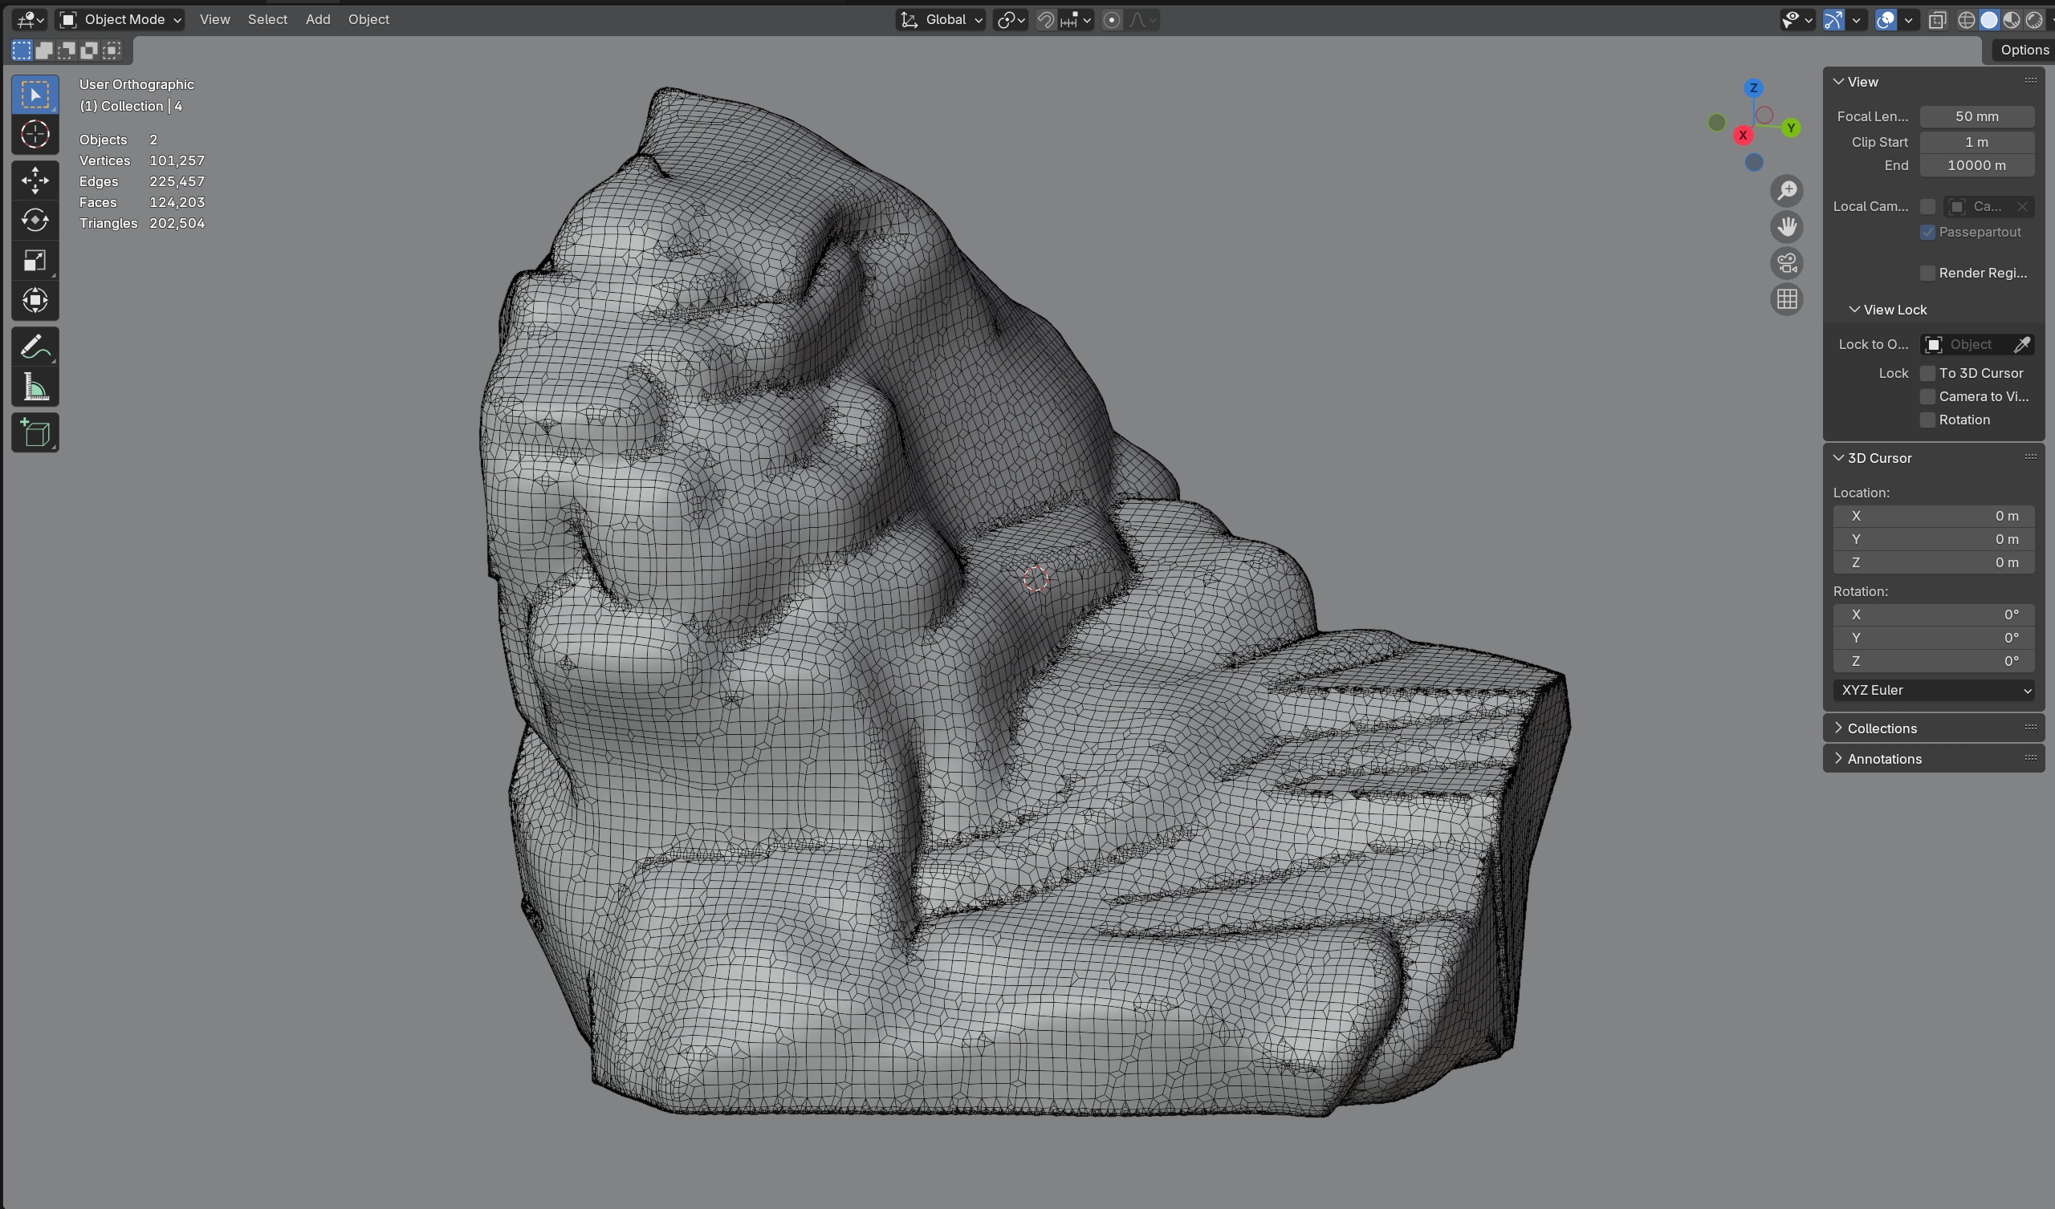Enable Render Region checkbox
The height and width of the screenshot is (1209, 2055).
coord(1928,273)
